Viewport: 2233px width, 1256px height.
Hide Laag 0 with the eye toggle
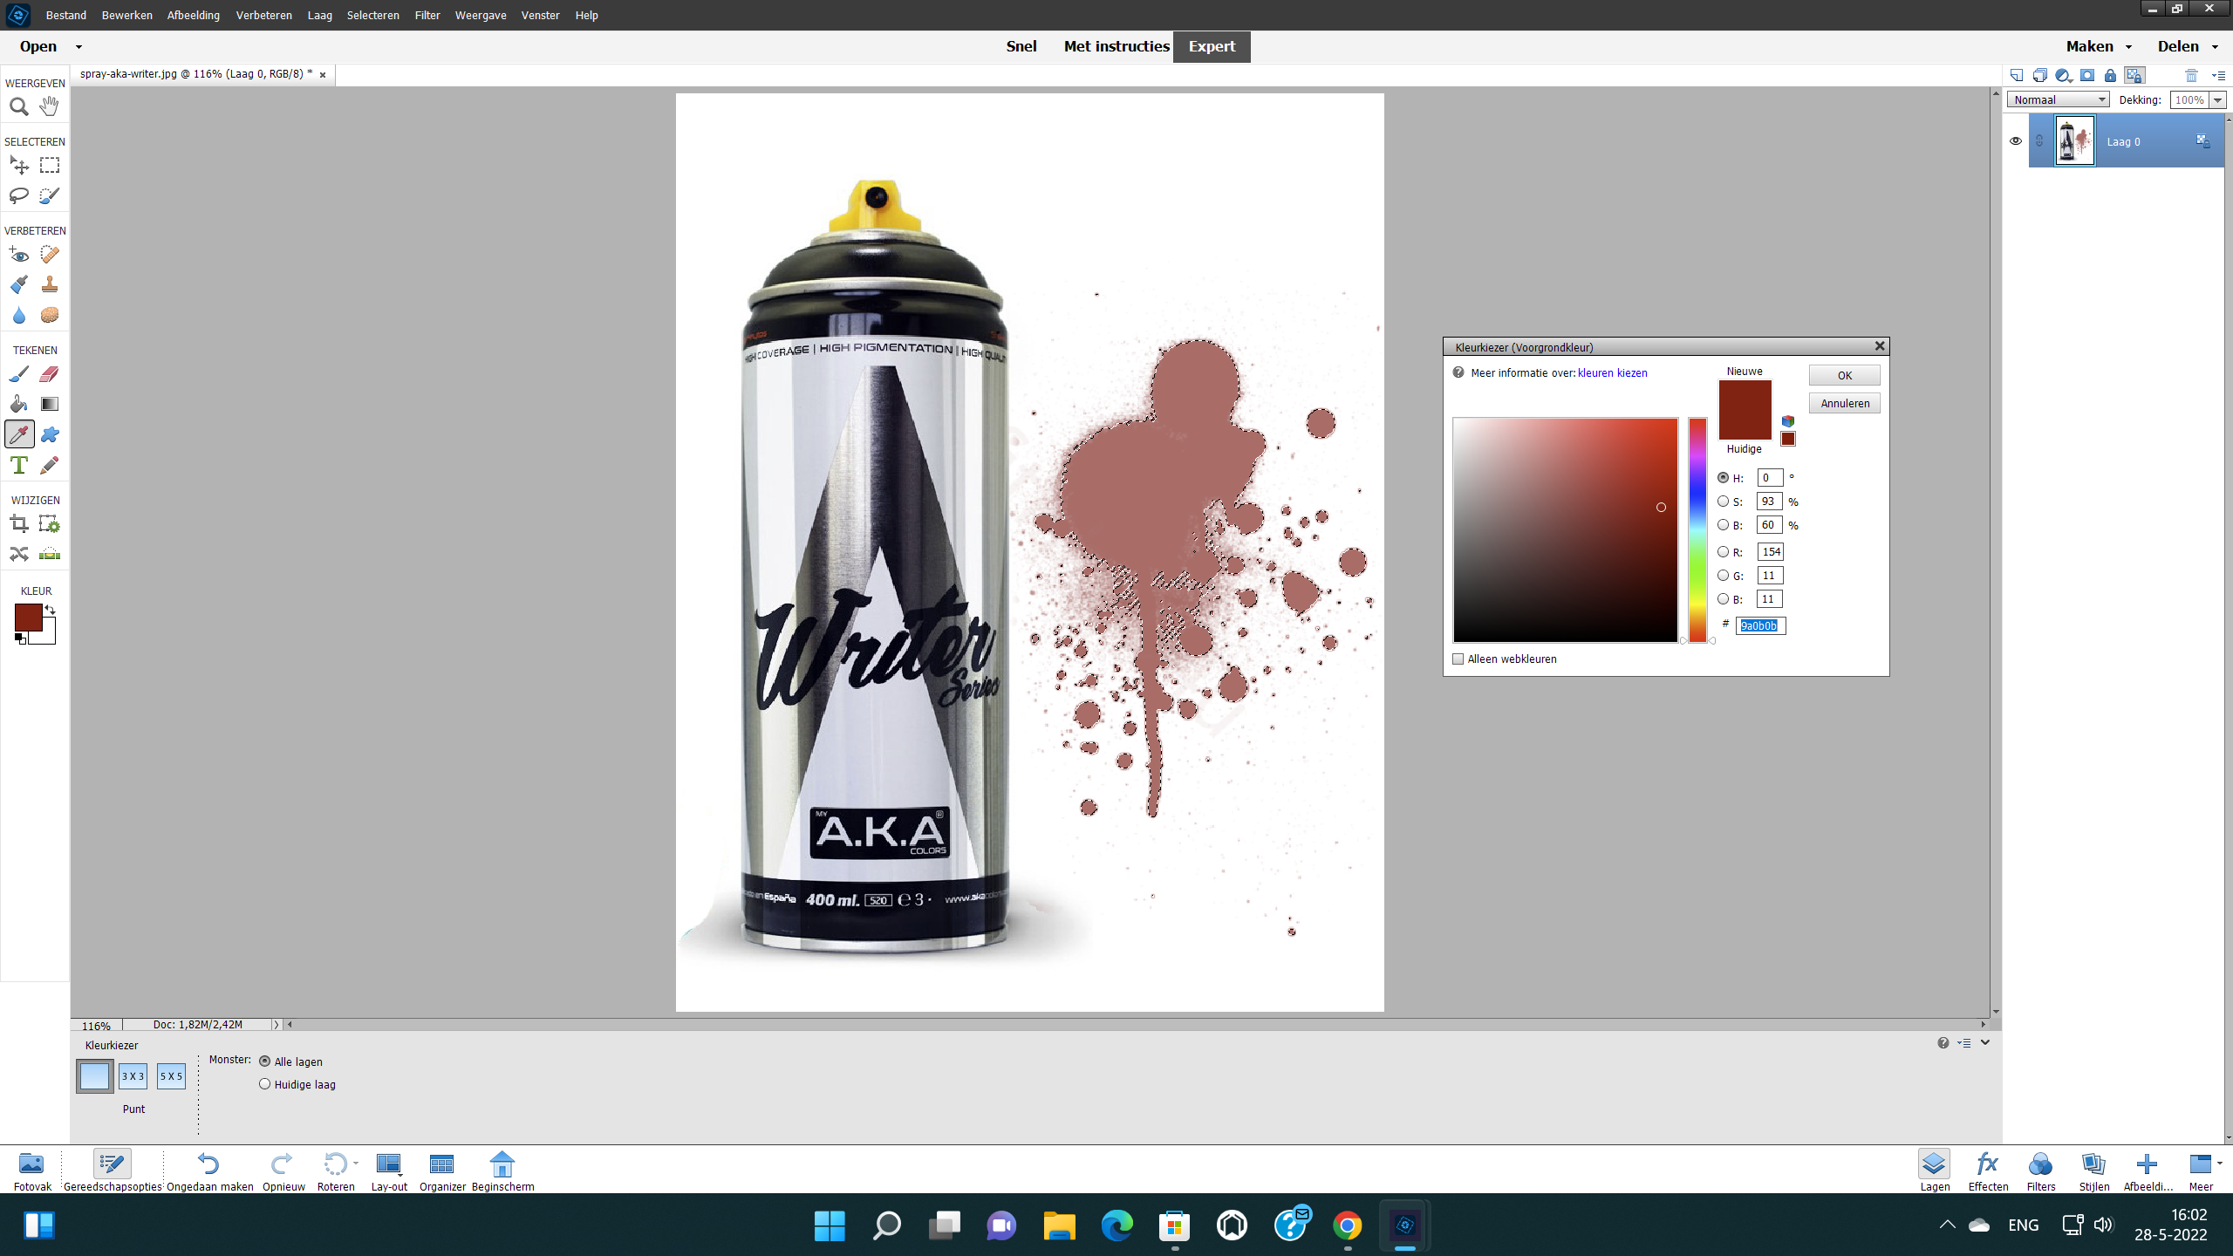coord(2017,140)
